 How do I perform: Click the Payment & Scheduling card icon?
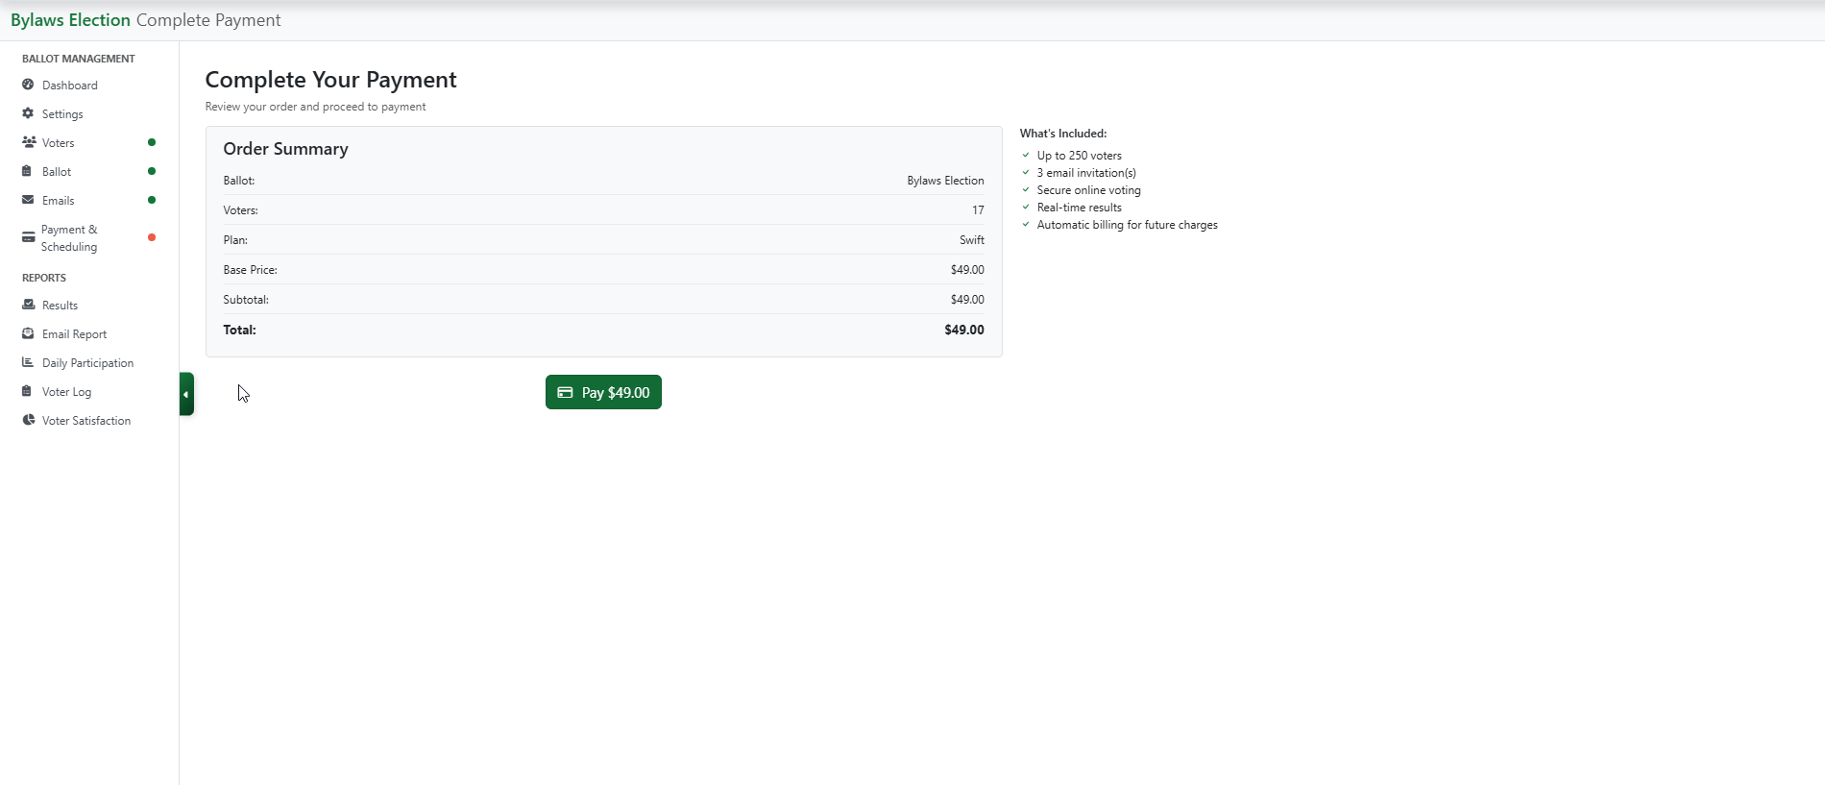coord(28,237)
